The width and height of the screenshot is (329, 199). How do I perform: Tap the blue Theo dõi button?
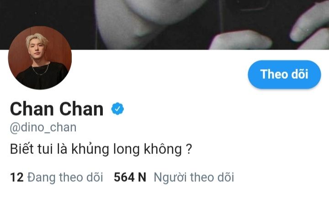284,74
